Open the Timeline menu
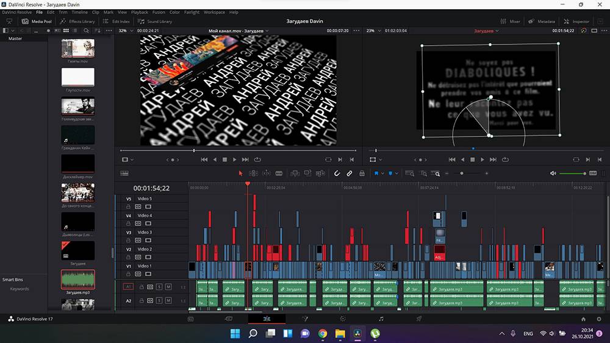Viewport: 610px width, 343px height. (79, 12)
